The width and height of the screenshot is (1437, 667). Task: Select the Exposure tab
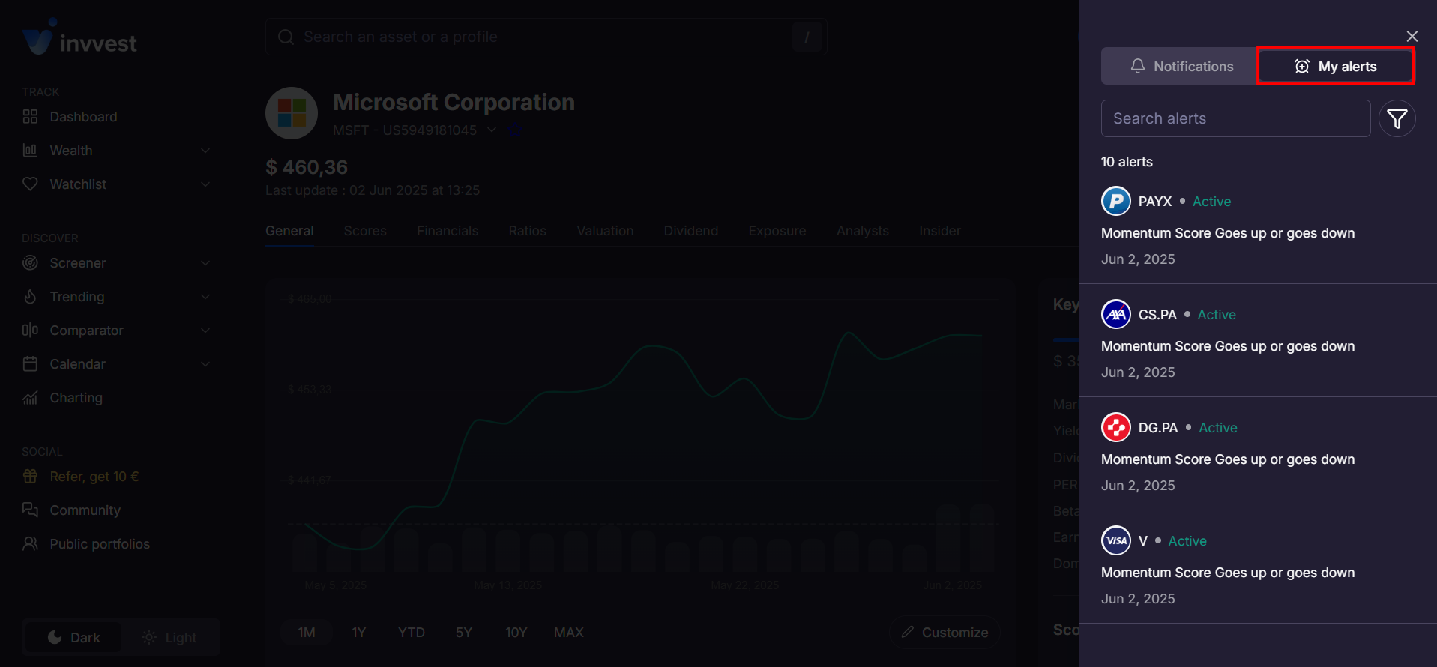point(777,231)
